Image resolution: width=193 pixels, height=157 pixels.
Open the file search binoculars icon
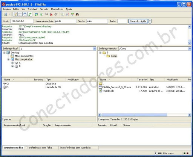pos(77,14)
